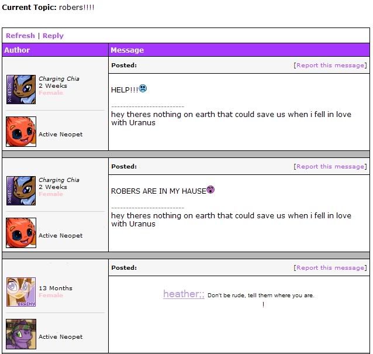The image size is (373, 354).
Task: Open the heather;; signature link
Action: click(184, 294)
